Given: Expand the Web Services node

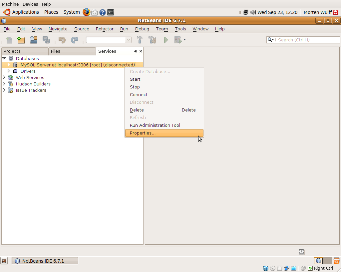Looking at the screenshot, I should pyautogui.click(x=4, y=77).
